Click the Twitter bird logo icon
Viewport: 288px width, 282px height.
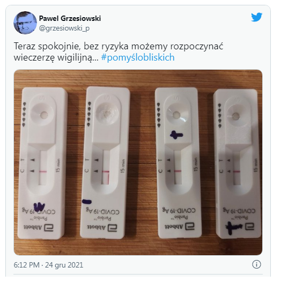(x=256, y=17)
